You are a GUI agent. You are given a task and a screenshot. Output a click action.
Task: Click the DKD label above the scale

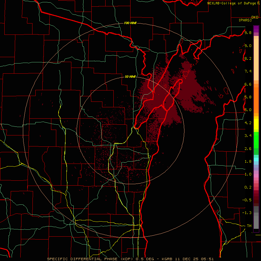coord(255,17)
